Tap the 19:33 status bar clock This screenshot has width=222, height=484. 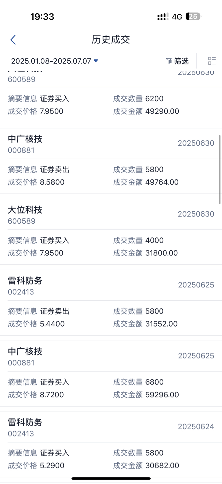[42, 17]
